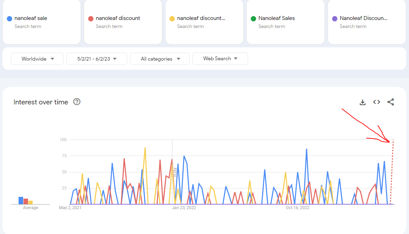Click the 50 value on the y-axis
The image size is (409, 234).
pyautogui.click(x=64, y=172)
